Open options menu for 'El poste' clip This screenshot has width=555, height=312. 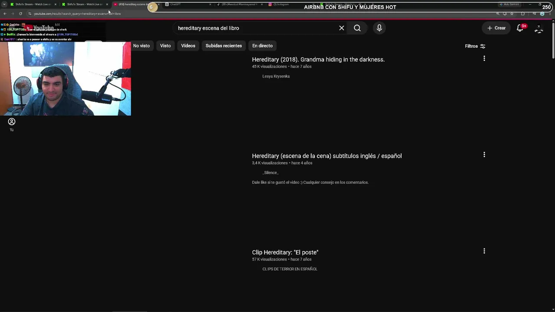pos(484,251)
